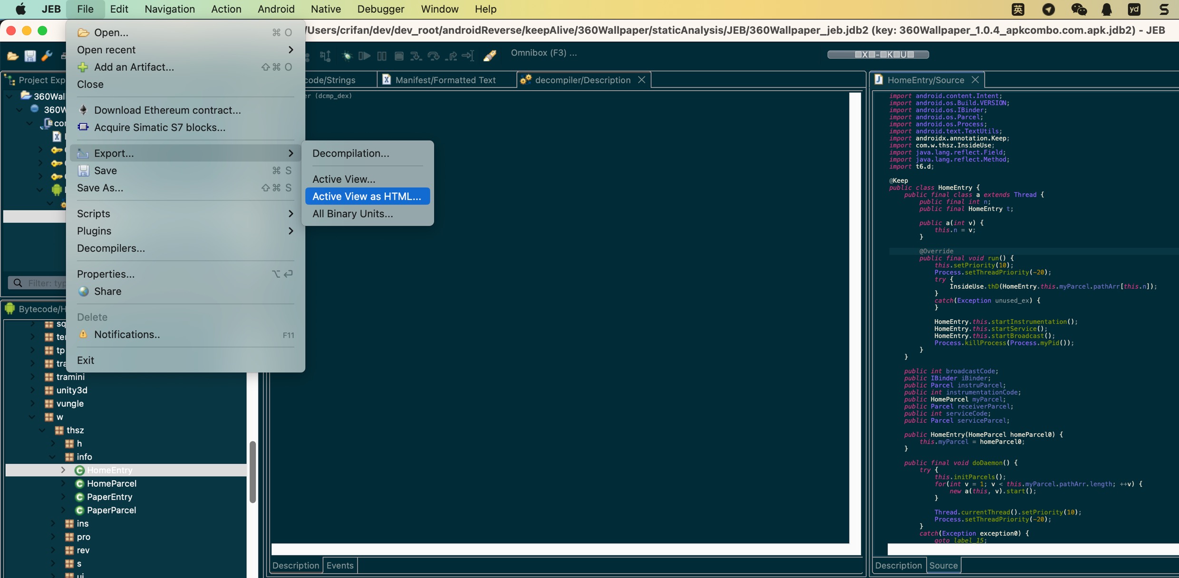This screenshot has height=578, width=1179.
Task: Select Acquire Simatic S7 blocks... menu item
Action: [185, 127]
